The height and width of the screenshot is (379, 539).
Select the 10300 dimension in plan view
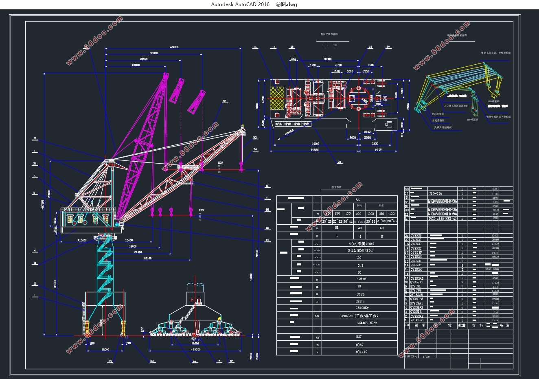(327, 59)
